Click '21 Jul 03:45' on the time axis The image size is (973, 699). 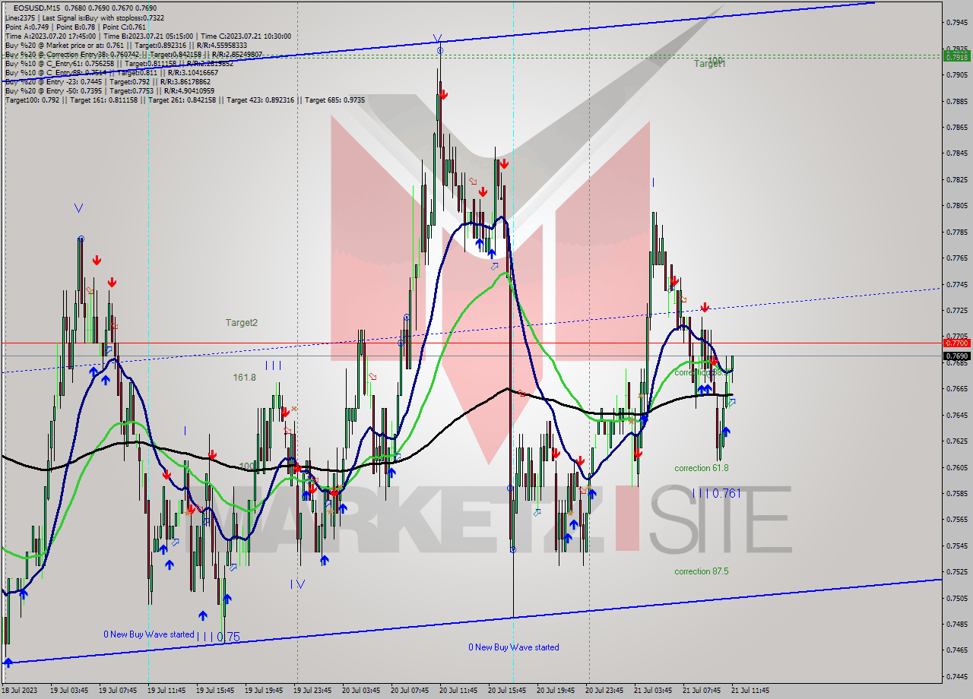point(653,691)
